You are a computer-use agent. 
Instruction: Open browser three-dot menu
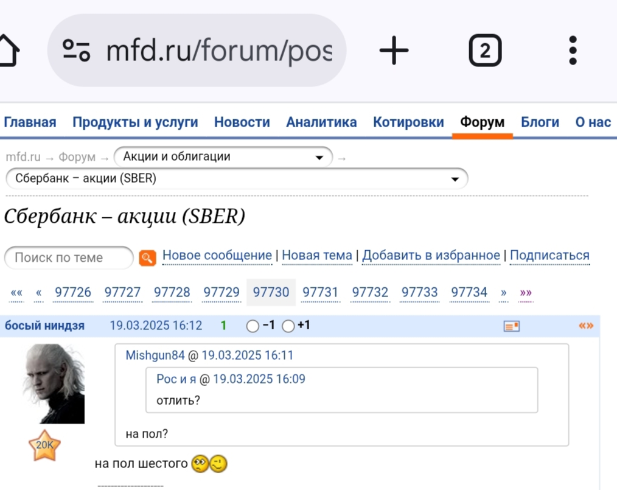coord(573,51)
